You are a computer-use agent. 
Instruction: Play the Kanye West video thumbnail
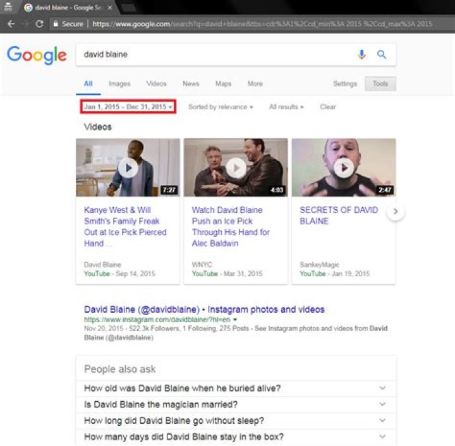(128, 167)
